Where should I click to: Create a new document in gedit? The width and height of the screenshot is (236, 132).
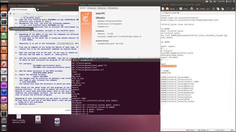coord(163,9)
